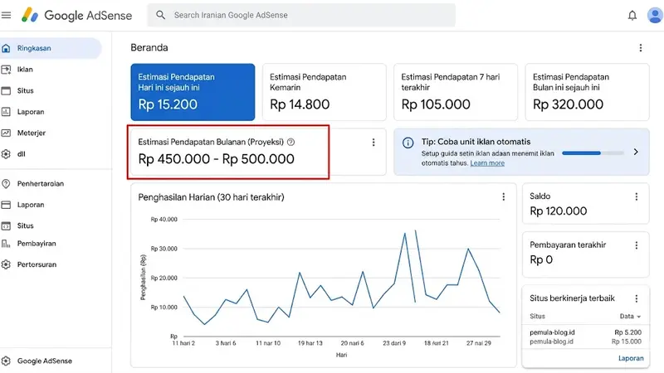Open options for monthly projection card

[x=373, y=143]
